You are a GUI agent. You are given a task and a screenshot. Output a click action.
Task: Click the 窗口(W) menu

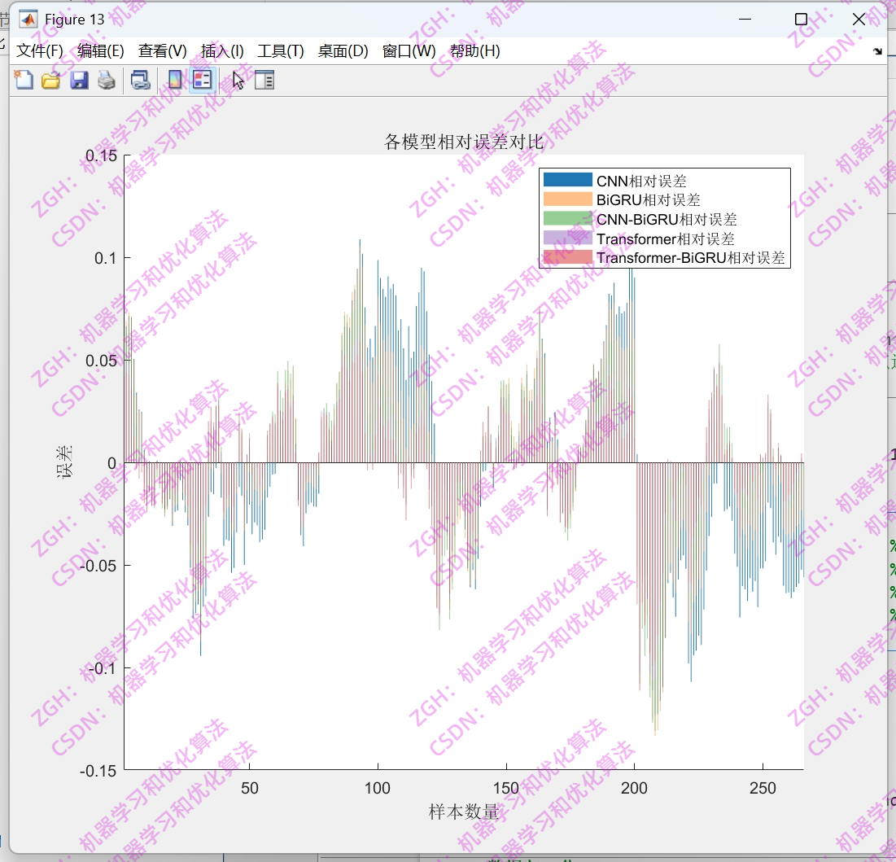click(x=405, y=50)
